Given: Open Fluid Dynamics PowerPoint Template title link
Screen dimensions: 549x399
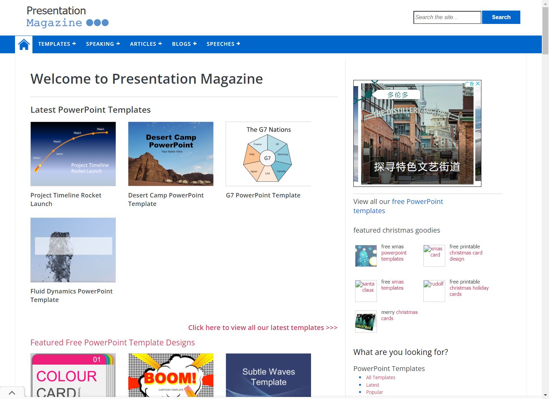Looking at the screenshot, I should pyautogui.click(x=71, y=295).
